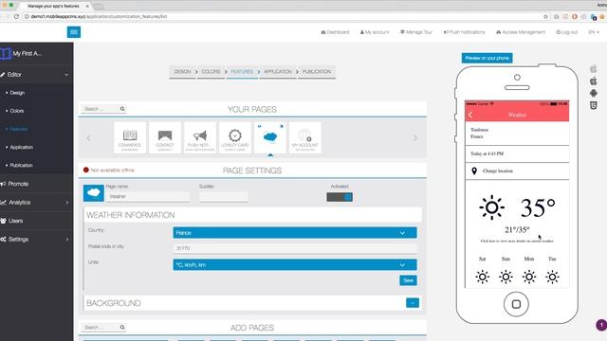607x341 pixels.
Task: Open the Dashboard link
Action: [x=335, y=32]
